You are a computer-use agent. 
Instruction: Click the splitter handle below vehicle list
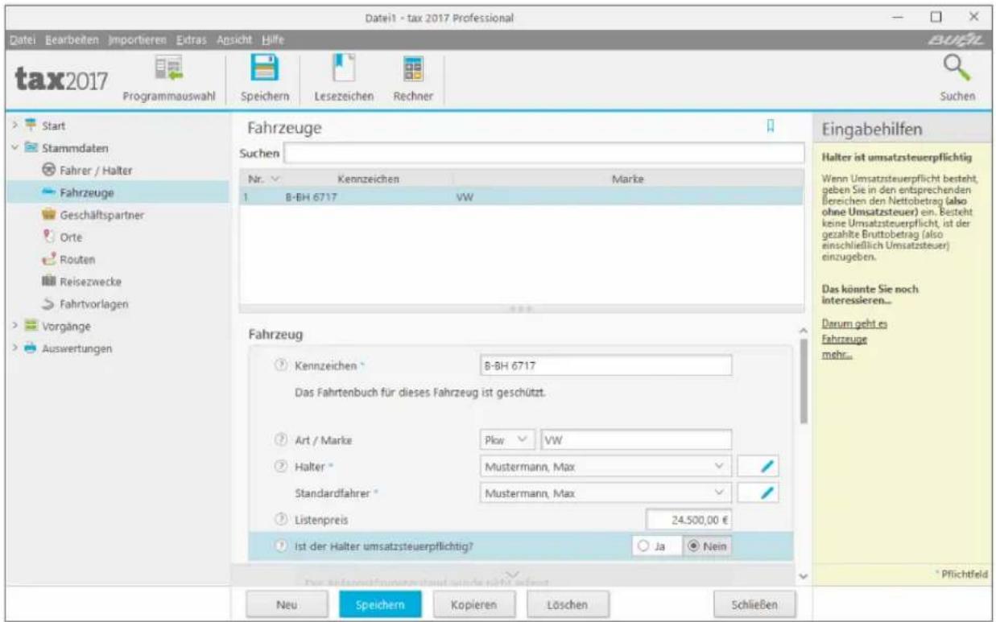521,308
